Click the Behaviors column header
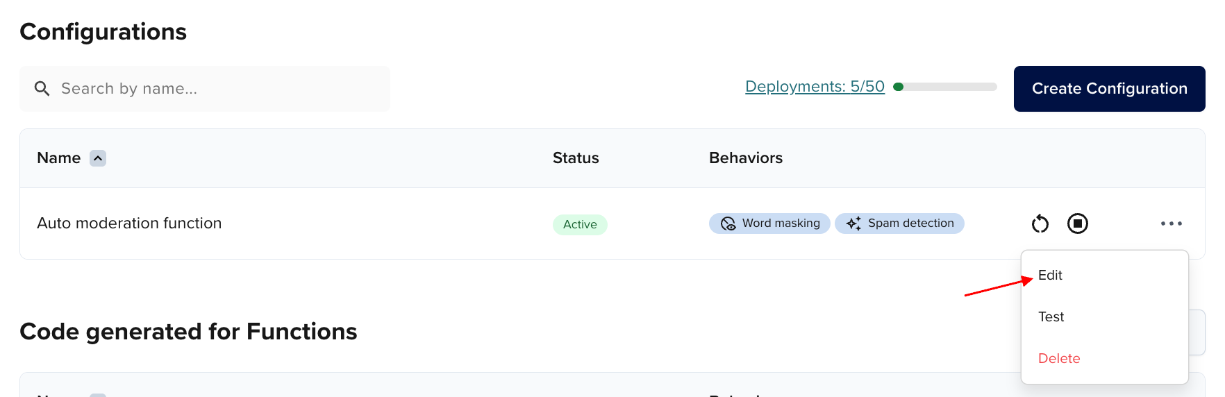Image resolution: width=1225 pixels, height=397 pixels. click(x=745, y=158)
